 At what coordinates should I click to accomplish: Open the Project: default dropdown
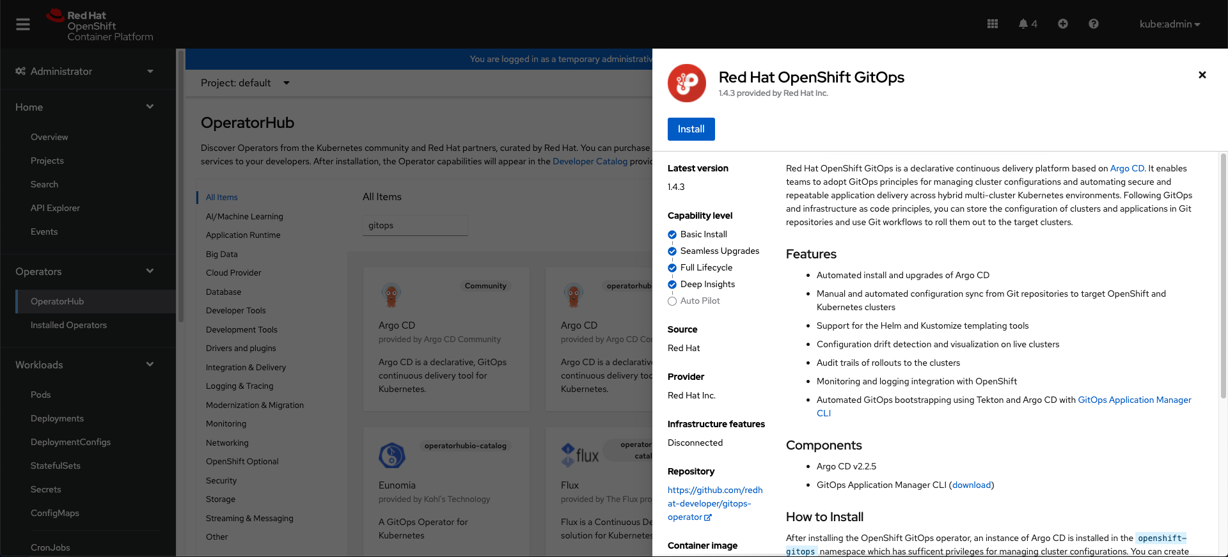[245, 83]
